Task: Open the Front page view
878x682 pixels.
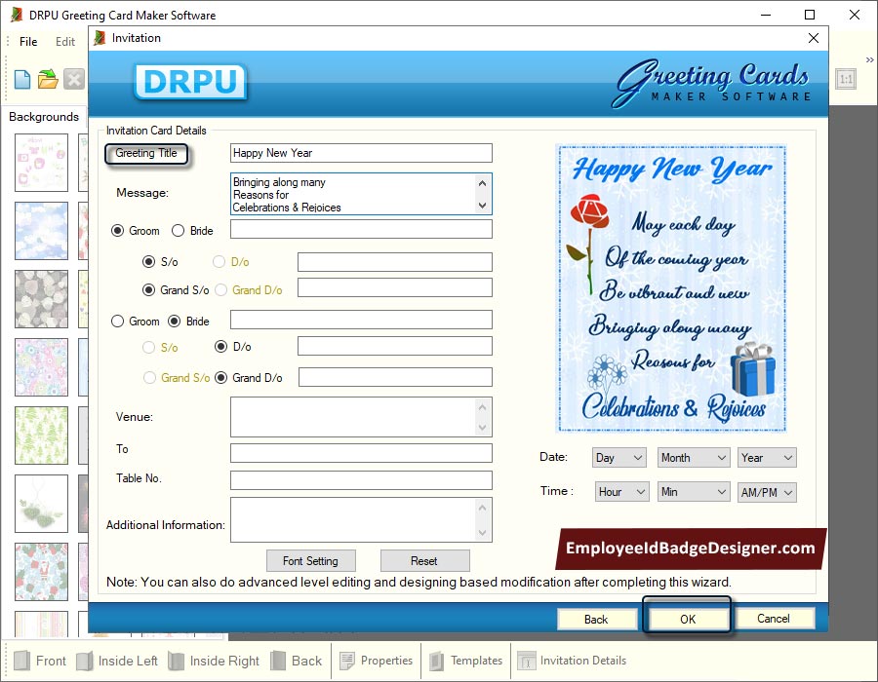Action: click(x=39, y=661)
